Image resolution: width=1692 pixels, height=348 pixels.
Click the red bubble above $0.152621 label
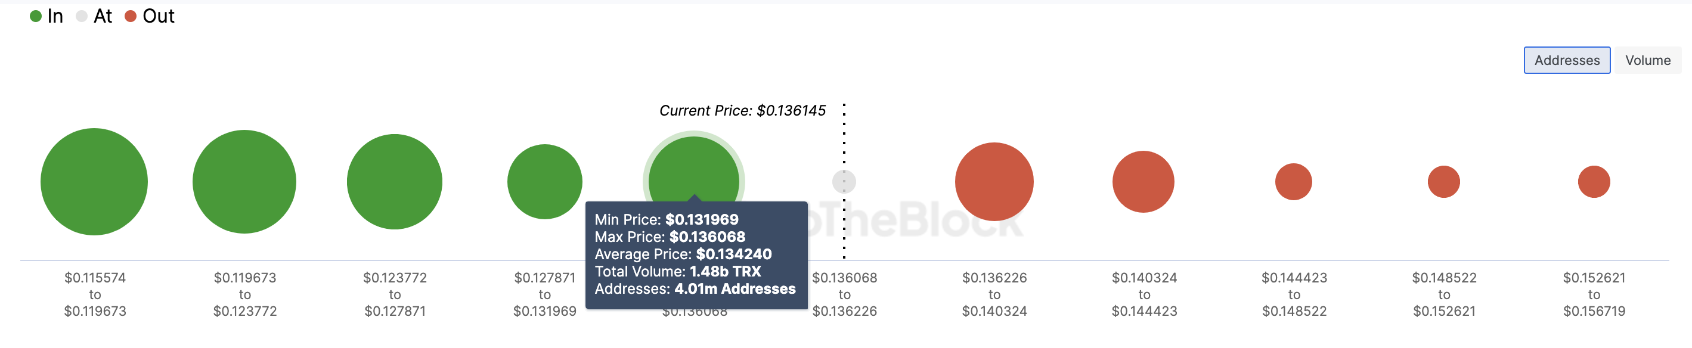click(1594, 182)
